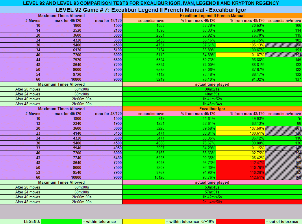302x224 pixels.
Task: Click the green legend swatch for within tolerance
Action: [62, 221]
